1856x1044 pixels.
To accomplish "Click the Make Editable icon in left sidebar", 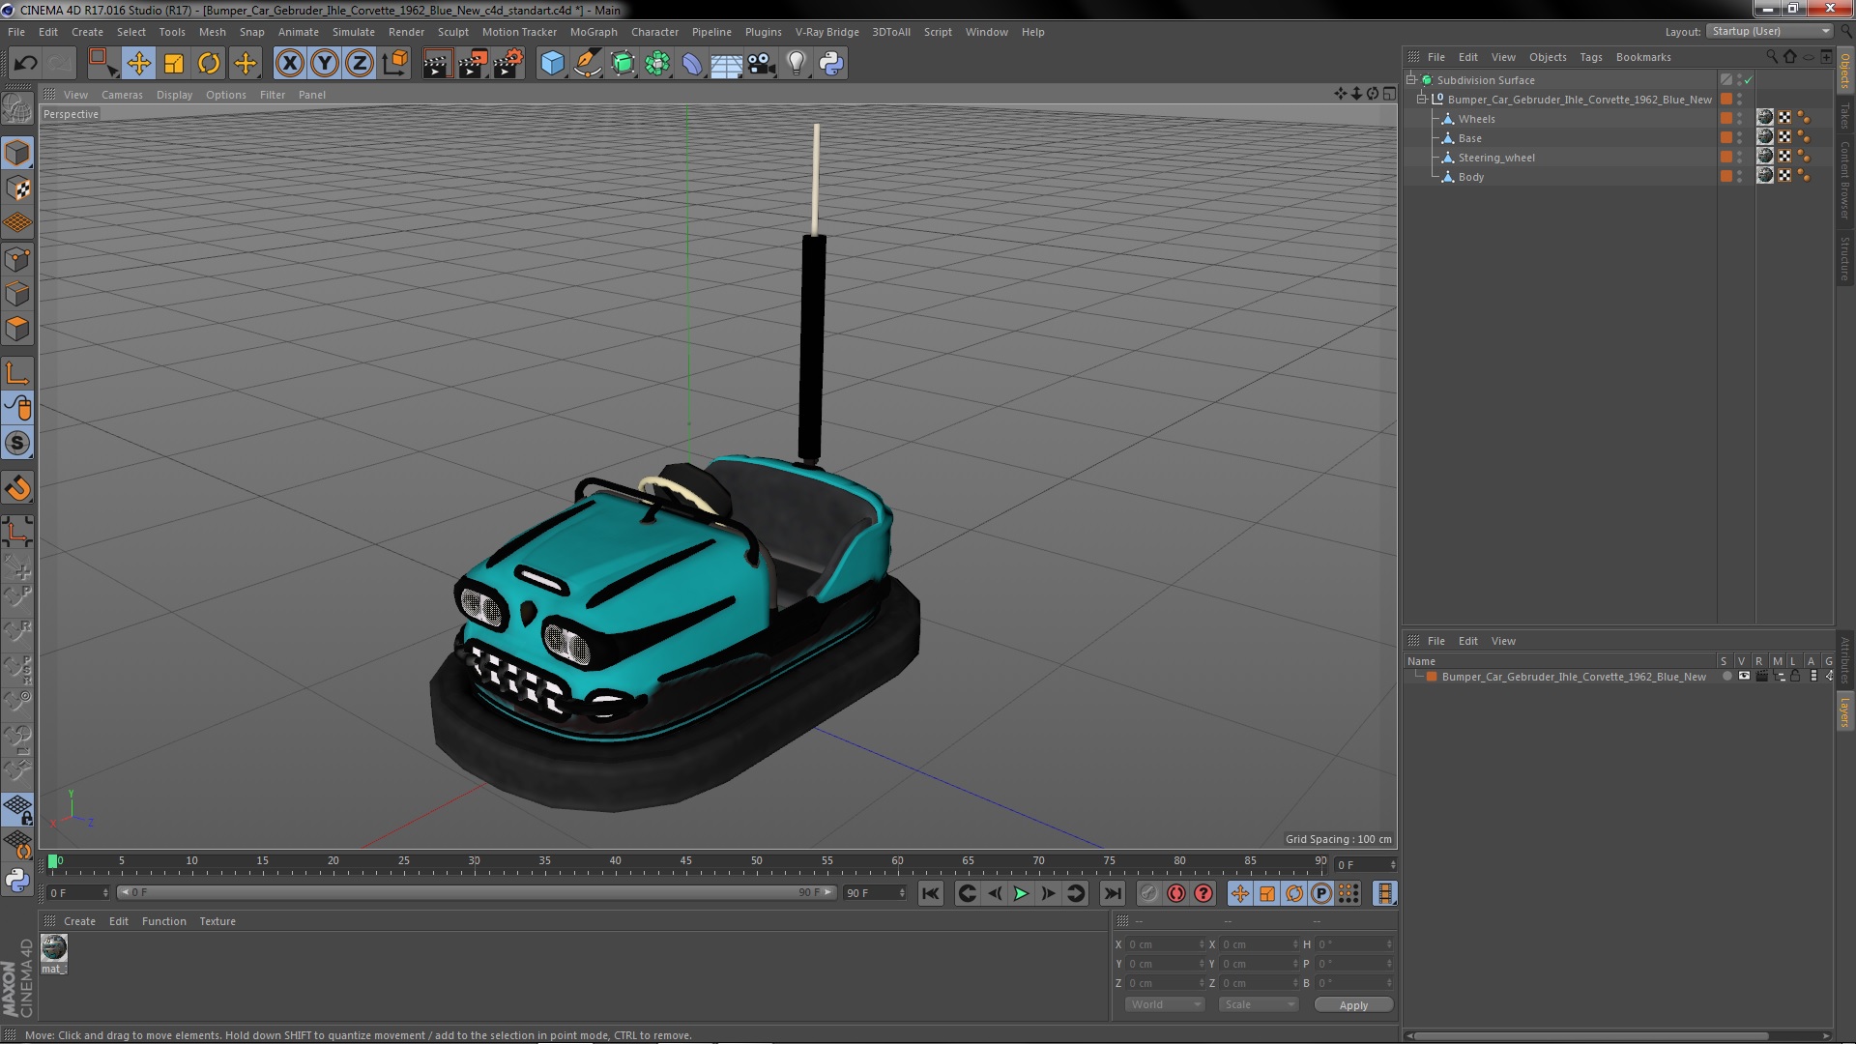I will [x=17, y=108].
